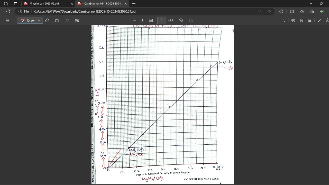Toggle the Draw tool

coord(28,20)
